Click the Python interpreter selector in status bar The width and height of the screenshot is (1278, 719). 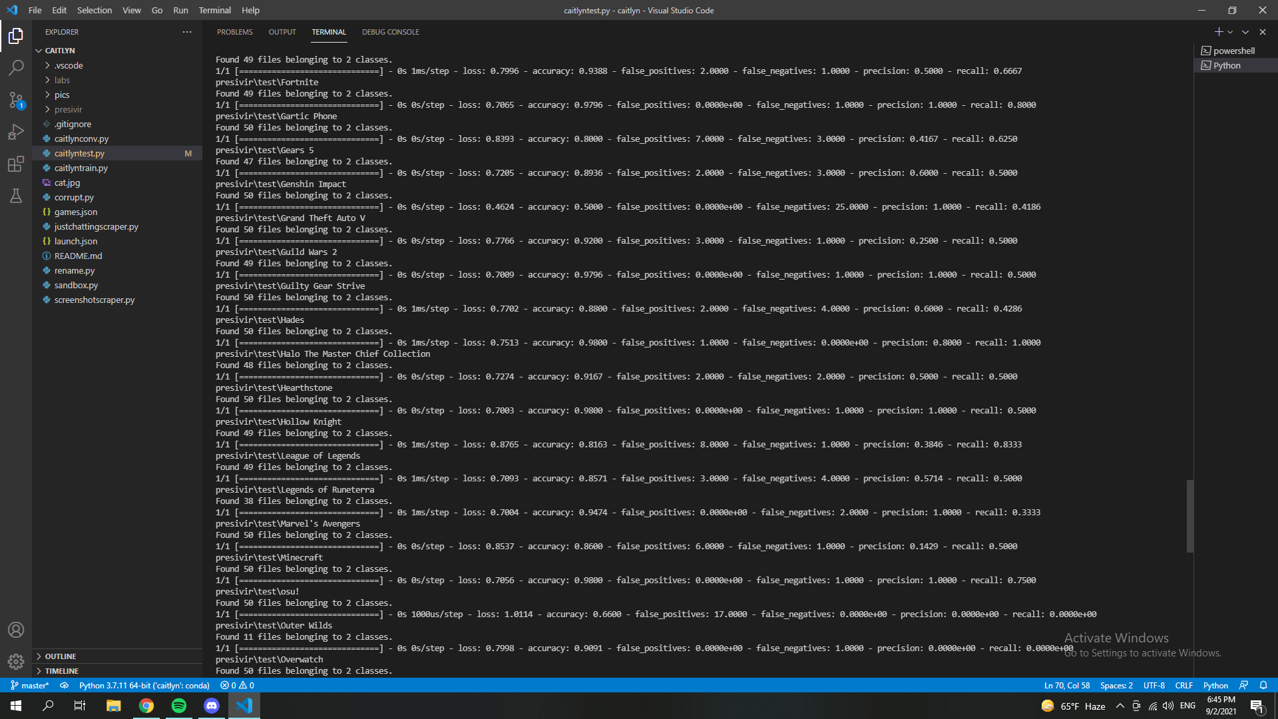144,686
